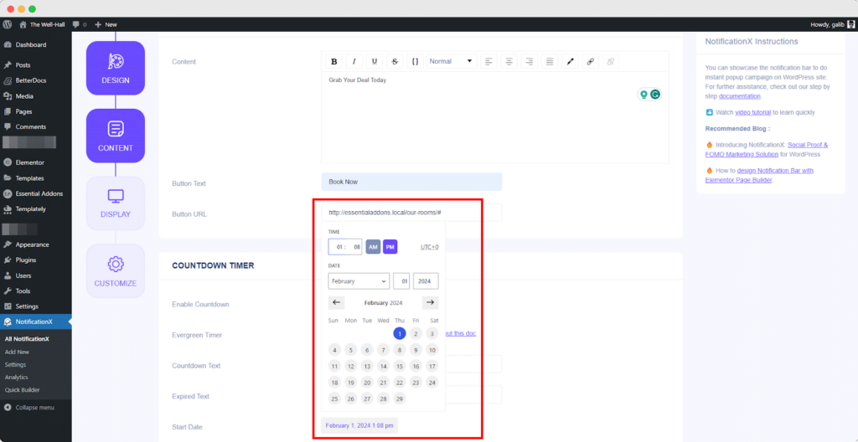Open Analytics under NotificationX
The height and width of the screenshot is (442, 858).
click(x=17, y=378)
